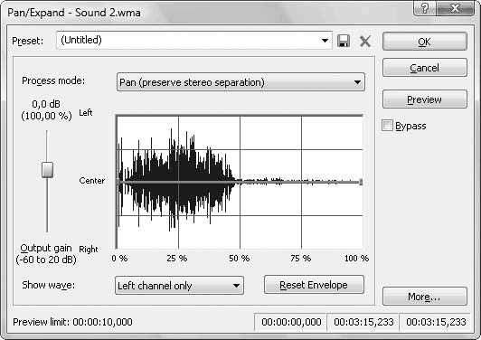Screen dimensions: 481x340
Task: Select envelope start point at 0 %
Action: point(118,182)
